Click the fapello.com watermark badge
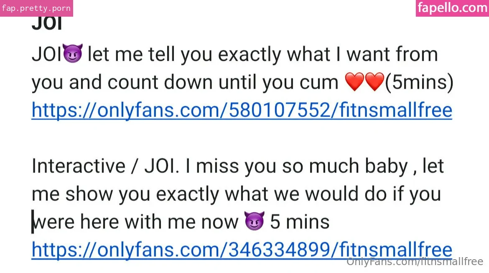 452,8
